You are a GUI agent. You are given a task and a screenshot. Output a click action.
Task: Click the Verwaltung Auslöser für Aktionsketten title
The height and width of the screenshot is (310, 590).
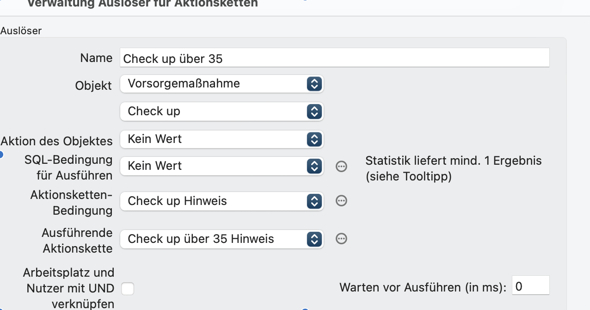[142, 4]
